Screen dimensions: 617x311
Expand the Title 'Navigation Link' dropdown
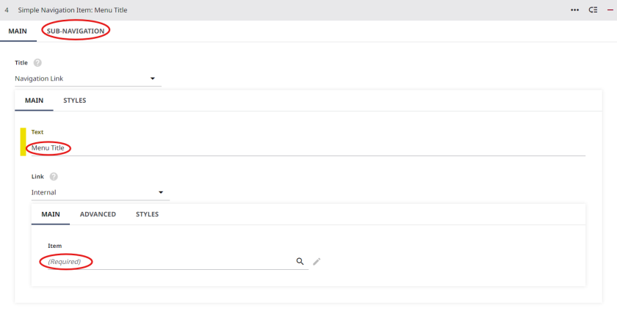point(153,78)
